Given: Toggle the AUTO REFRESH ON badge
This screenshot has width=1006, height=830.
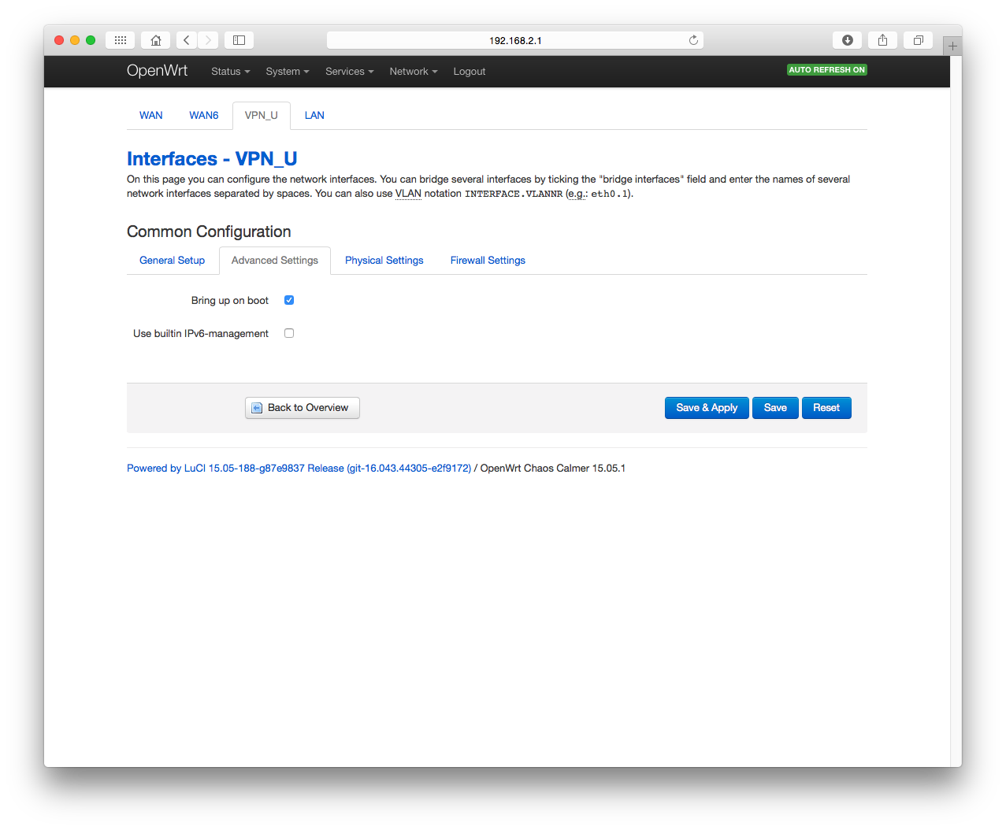Looking at the screenshot, I should [x=827, y=70].
